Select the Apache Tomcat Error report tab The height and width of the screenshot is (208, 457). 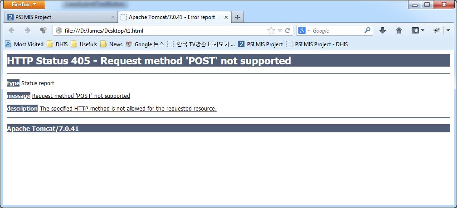(174, 17)
